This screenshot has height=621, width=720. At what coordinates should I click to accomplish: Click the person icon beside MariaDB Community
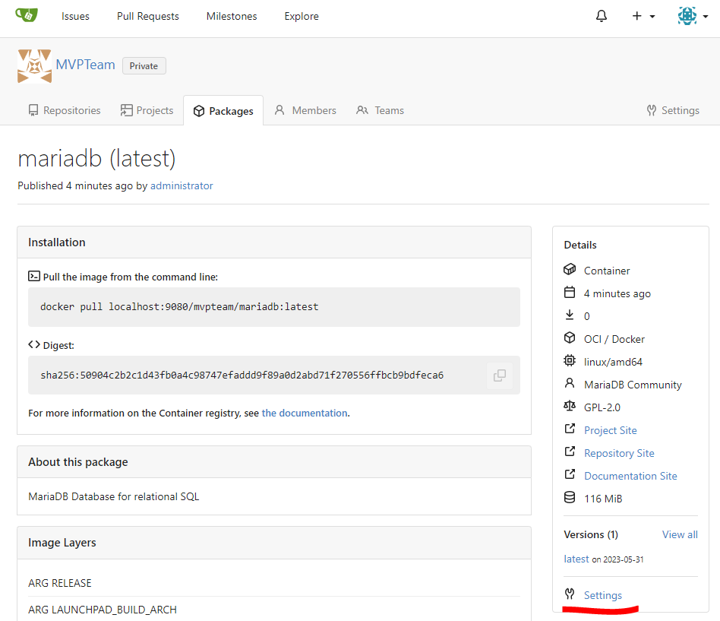pyautogui.click(x=570, y=383)
